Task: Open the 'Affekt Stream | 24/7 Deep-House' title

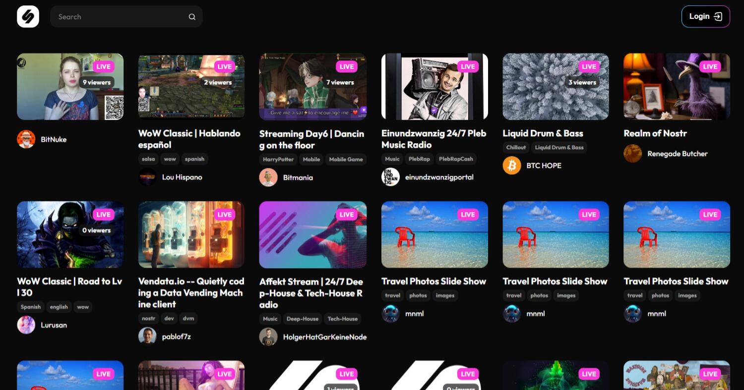Action: click(x=311, y=293)
